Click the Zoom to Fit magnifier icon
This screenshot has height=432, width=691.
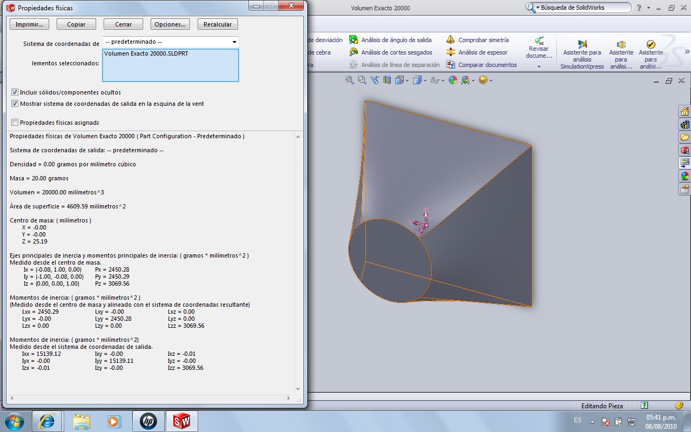point(350,80)
